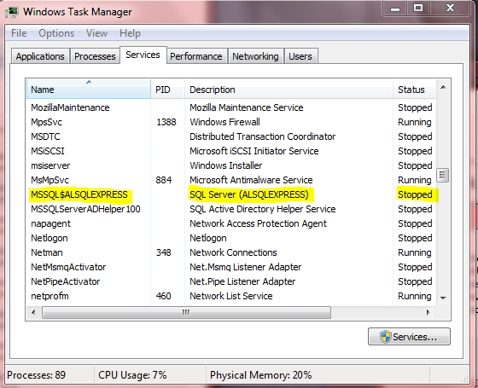Click the SQL Active Directory Helper Service description

pyautogui.click(x=263, y=209)
